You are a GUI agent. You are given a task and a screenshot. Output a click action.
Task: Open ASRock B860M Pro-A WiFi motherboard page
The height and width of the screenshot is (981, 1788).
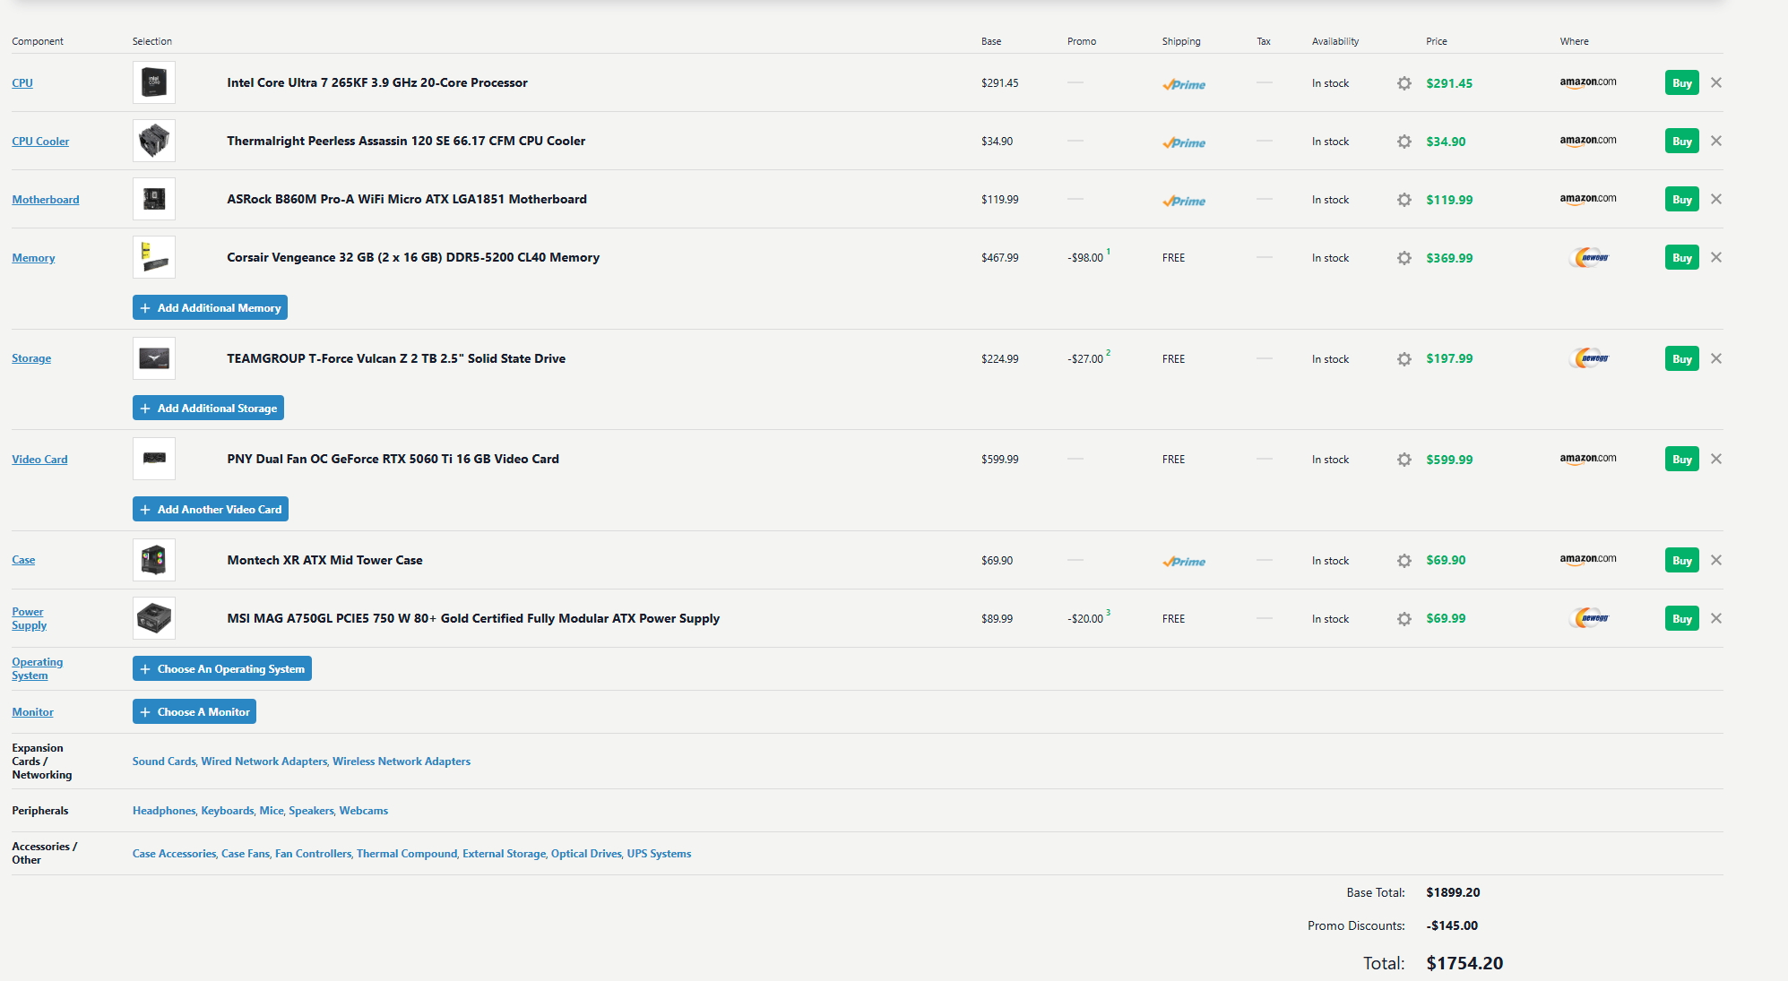407,199
